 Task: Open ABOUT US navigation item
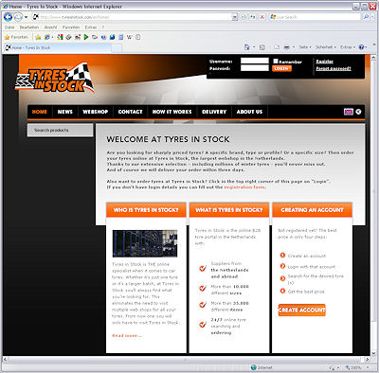(x=249, y=112)
